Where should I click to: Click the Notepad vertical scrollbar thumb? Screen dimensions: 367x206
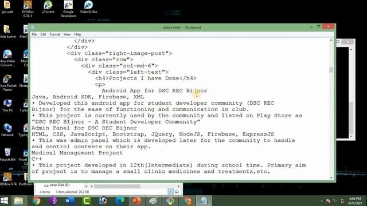point(331,70)
